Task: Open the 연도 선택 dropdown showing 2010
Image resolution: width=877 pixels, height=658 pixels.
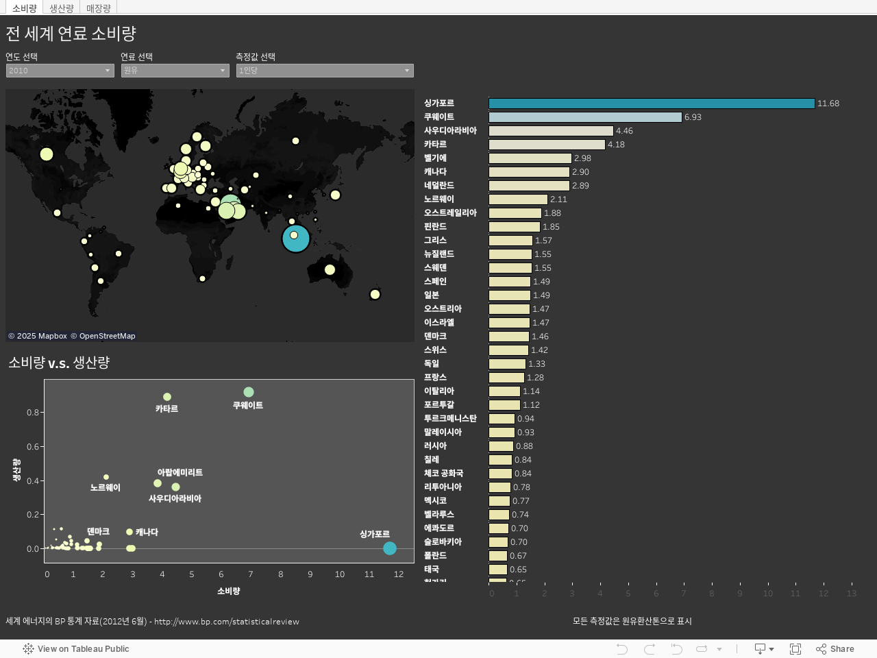Action: pos(60,71)
